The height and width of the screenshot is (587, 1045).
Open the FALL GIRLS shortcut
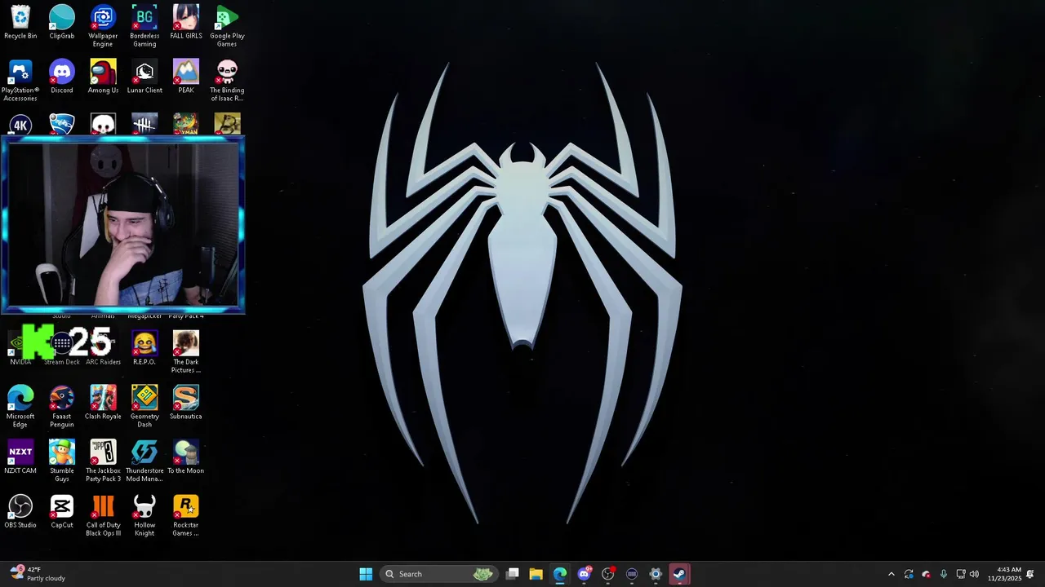pyautogui.click(x=186, y=22)
